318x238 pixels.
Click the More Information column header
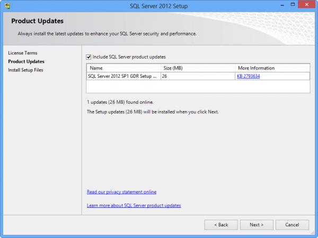click(x=272, y=68)
